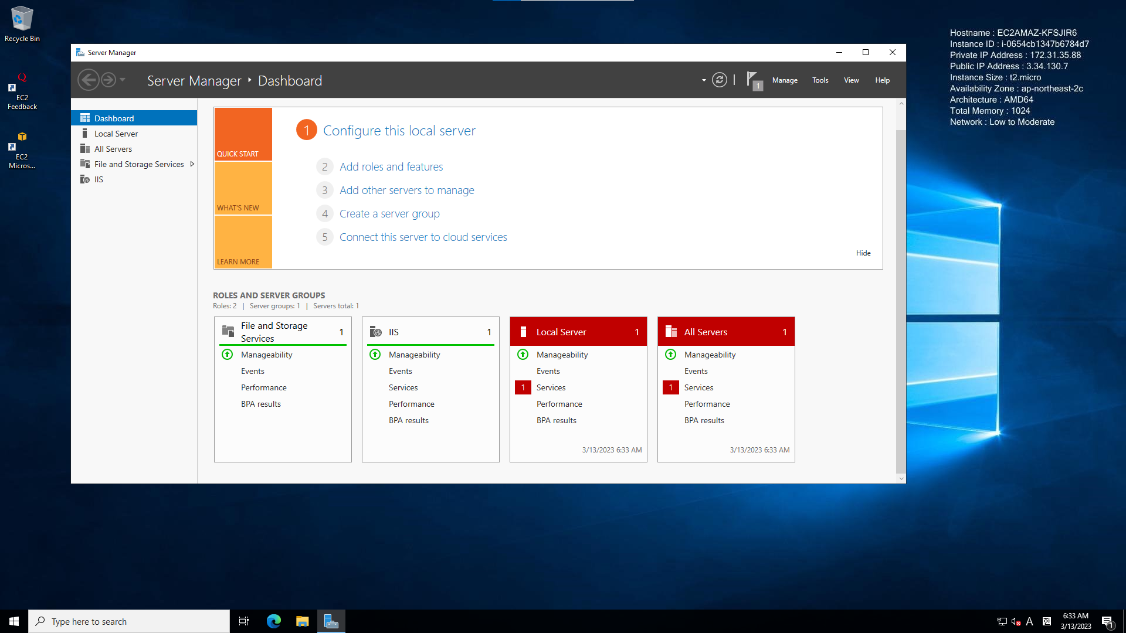Open the notifications flag icon

pos(754,80)
